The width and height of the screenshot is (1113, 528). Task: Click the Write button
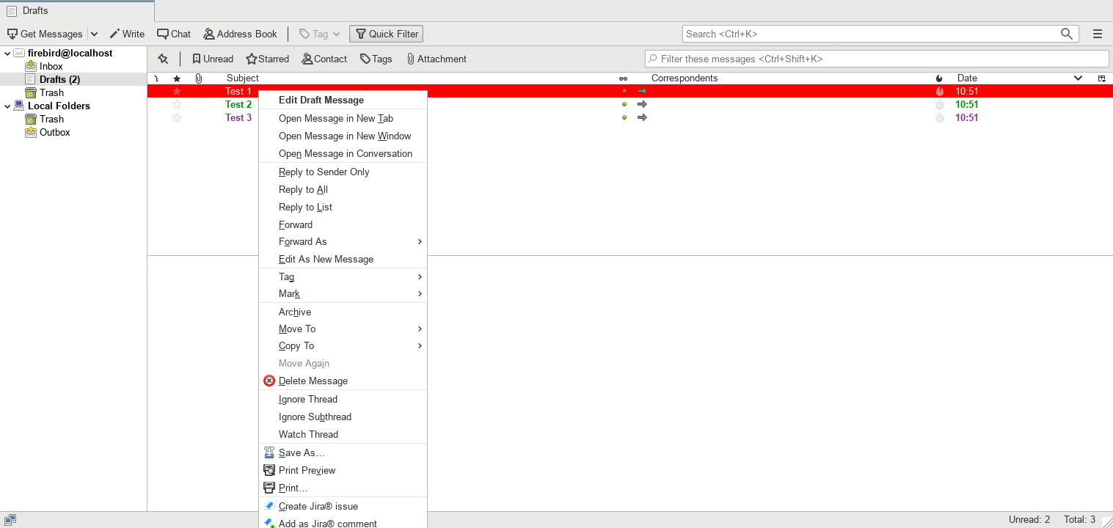point(127,34)
